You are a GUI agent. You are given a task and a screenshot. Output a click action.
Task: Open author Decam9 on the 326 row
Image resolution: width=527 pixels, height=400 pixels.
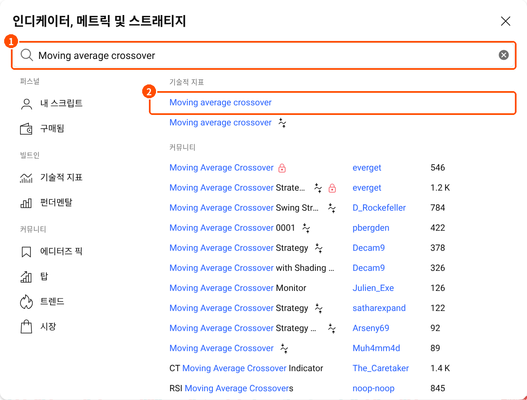(368, 268)
